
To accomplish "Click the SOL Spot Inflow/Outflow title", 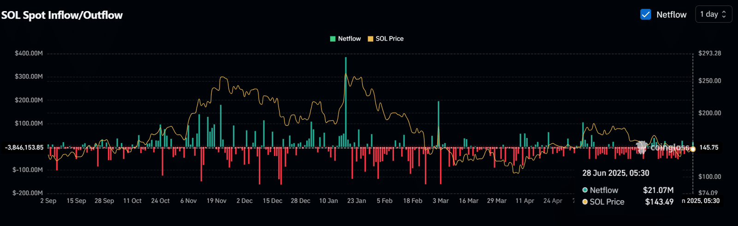I will 62,15.
